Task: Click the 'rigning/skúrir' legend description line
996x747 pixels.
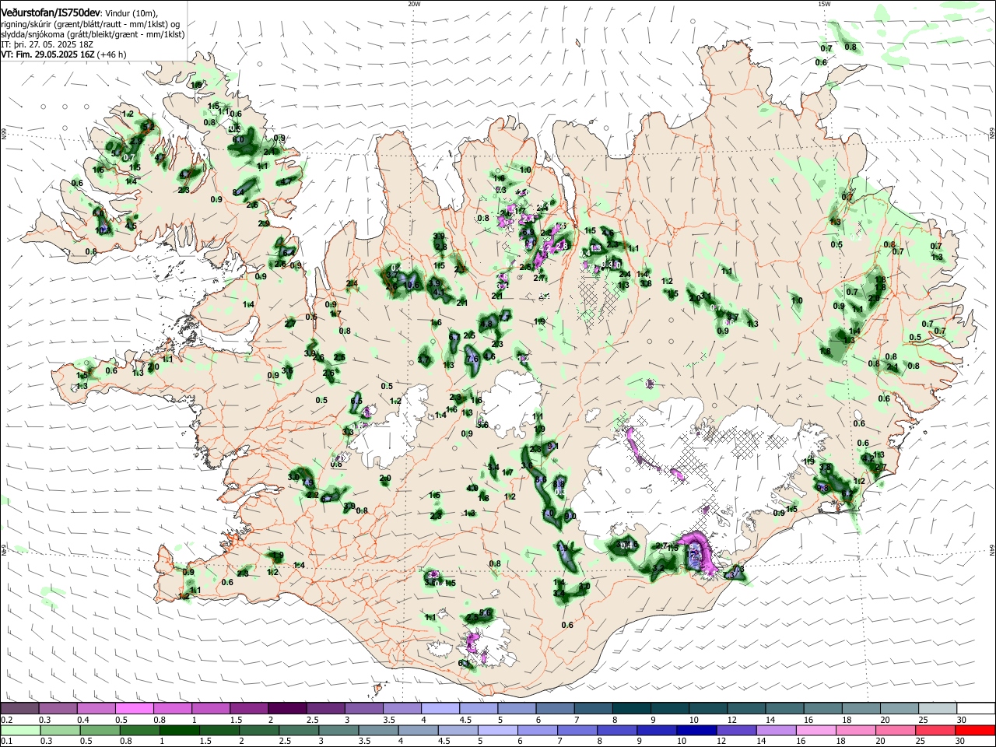Action: coord(92,24)
